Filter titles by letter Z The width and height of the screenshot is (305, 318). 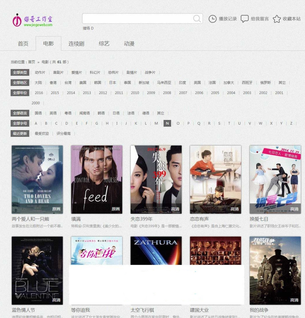(291, 123)
